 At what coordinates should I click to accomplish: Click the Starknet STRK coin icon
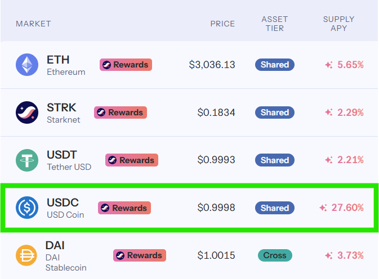pos(27,112)
